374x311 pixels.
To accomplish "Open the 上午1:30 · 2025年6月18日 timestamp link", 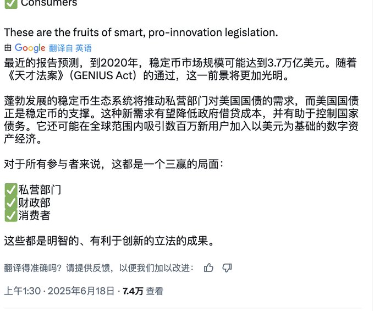I will coord(59,291).
